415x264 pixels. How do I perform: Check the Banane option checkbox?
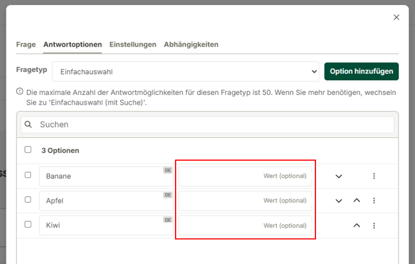pos(28,175)
